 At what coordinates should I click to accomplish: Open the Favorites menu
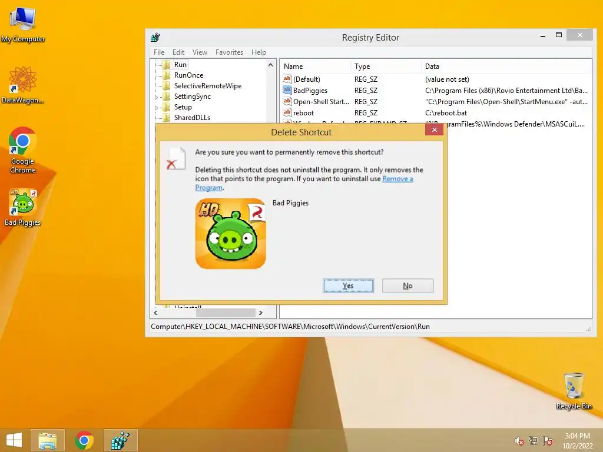(229, 52)
